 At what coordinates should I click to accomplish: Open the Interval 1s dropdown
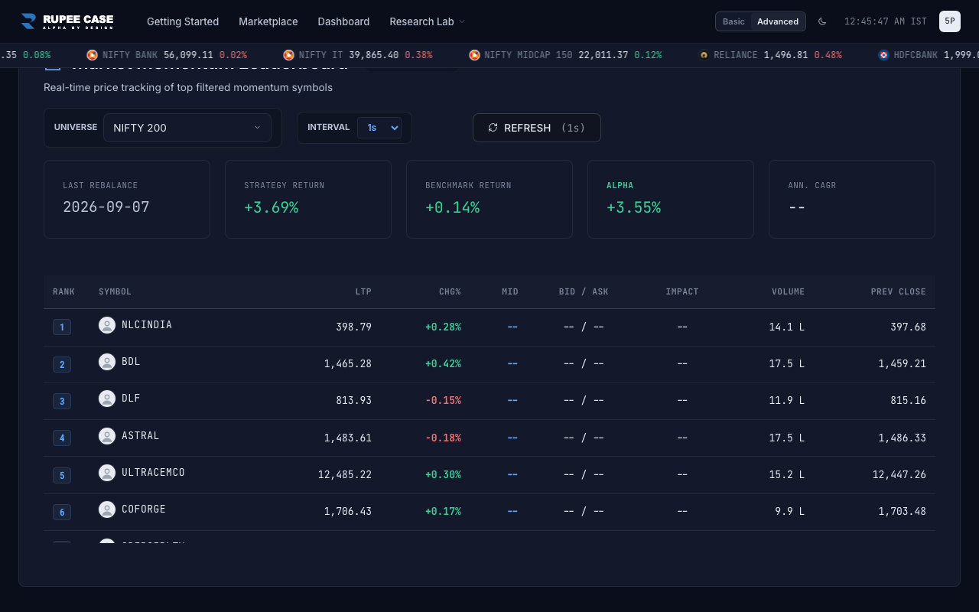point(379,128)
